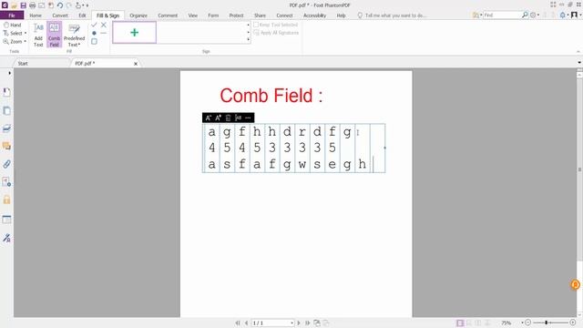Screen dimensions: 583x328
Task: Open the Help tab
Action: (341, 15)
